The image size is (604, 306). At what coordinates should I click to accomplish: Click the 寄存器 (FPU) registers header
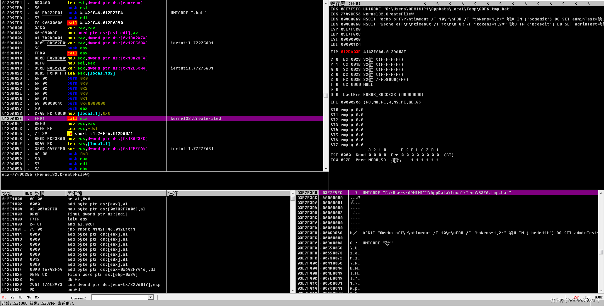tap(345, 3)
